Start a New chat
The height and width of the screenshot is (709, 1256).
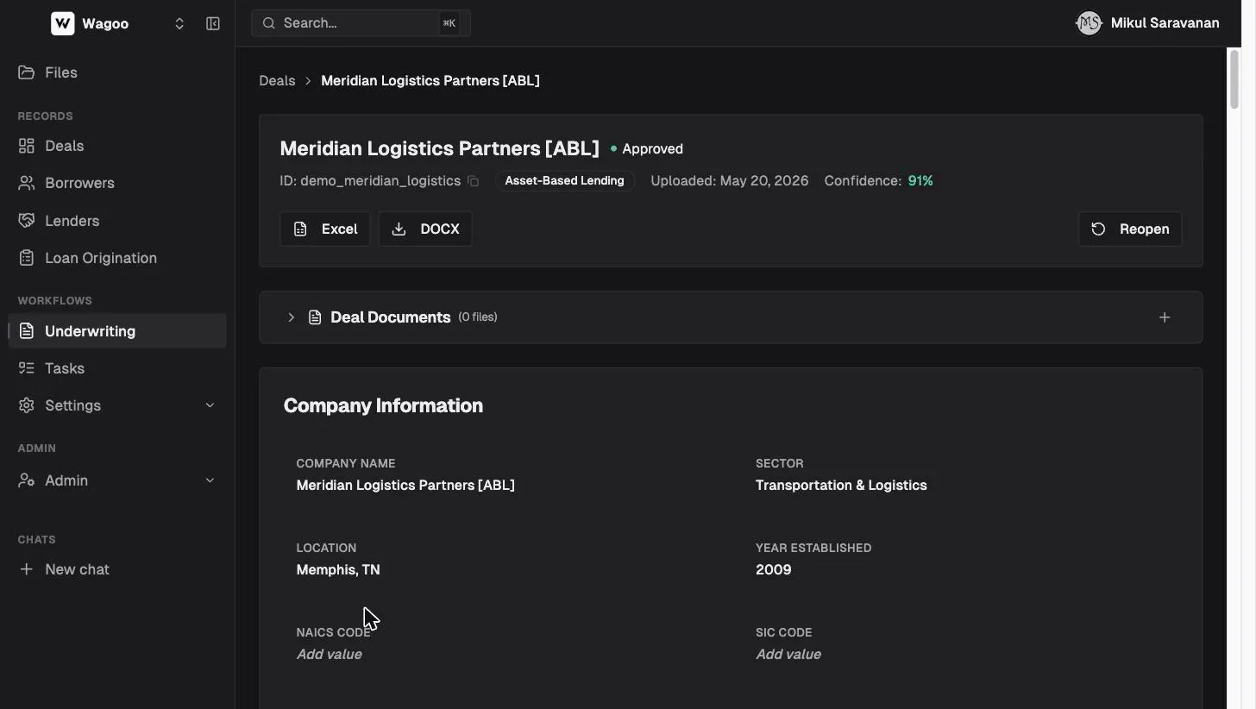pyautogui.click(x=117, y=569)
